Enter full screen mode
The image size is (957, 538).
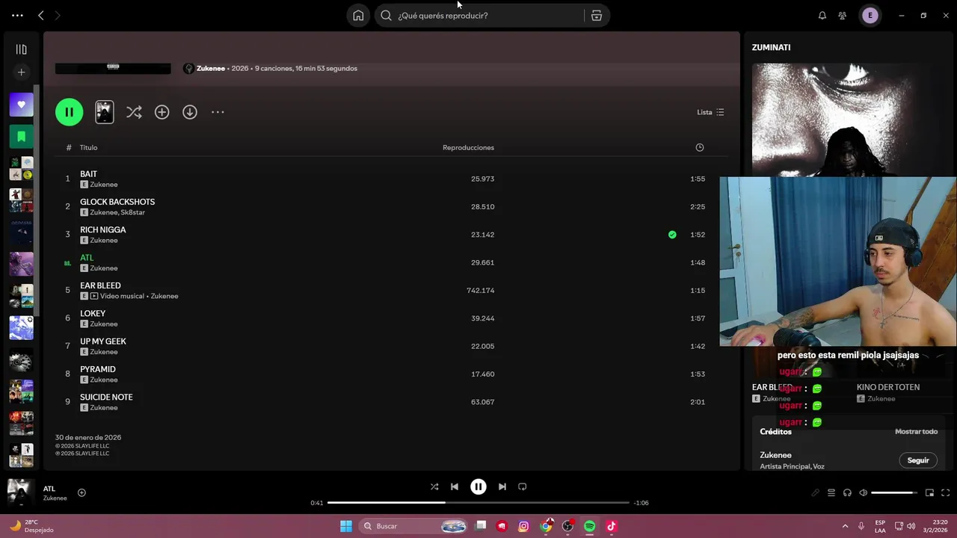pyautogui.click(x=945, y=492)
